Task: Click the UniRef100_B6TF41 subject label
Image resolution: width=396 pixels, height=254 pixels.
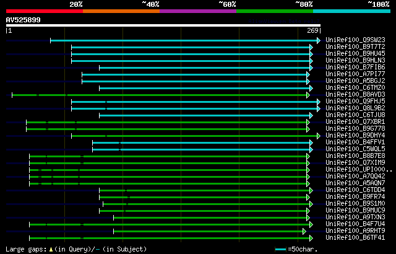Action: (355, 238)
